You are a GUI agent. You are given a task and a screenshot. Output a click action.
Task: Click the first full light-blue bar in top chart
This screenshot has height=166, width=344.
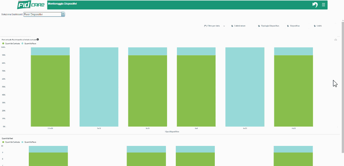point(99,87)
